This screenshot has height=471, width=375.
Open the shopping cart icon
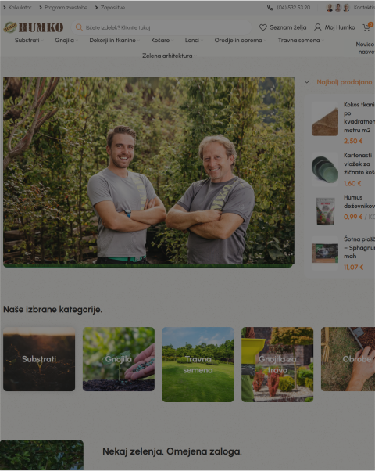tap(367, 27)
